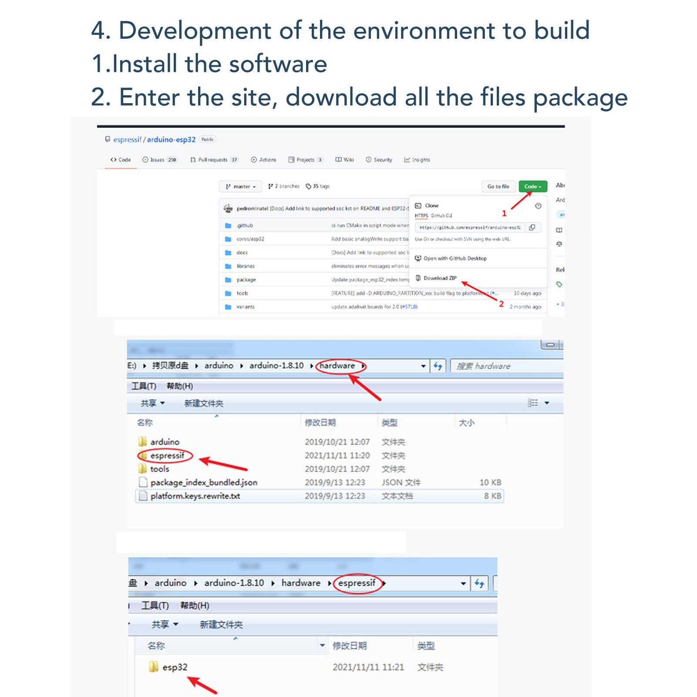Image resolution: width=697 pixels, height=697 pixels.
Task: Click 新建文件夹 in espressif window
Action: [x=221, y=624]
